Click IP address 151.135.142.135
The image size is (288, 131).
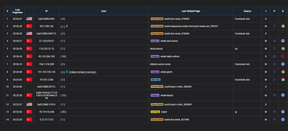click(x=46, y=72)
